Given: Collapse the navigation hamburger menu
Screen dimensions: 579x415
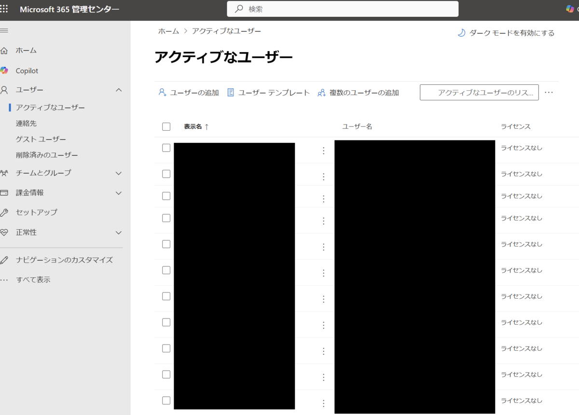Looking at the screenshot, I should point(4,31).
